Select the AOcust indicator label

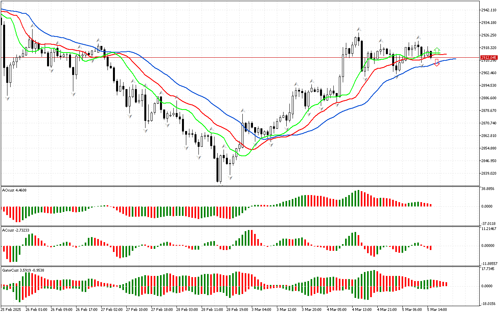15,190
